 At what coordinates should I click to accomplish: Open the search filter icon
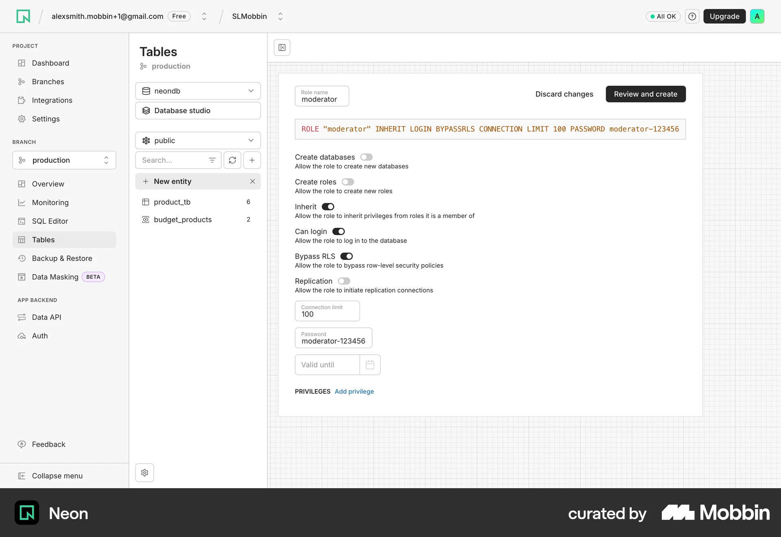(x=212, y=160)
